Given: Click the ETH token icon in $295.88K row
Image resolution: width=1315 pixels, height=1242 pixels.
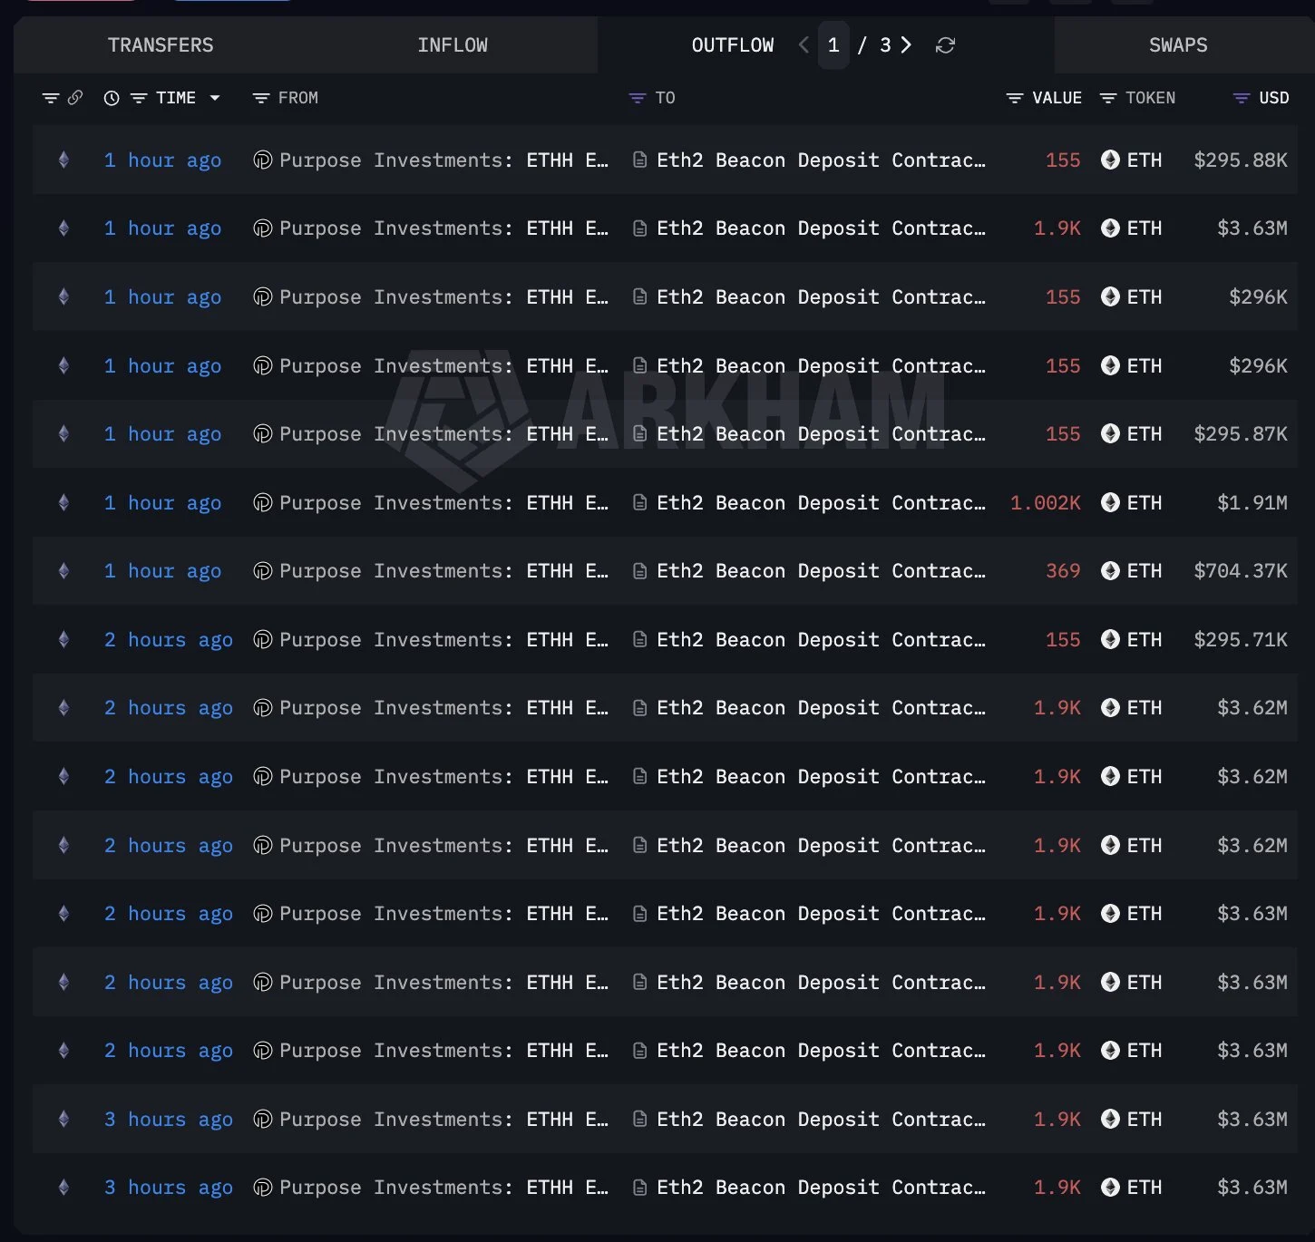Looking at the screenshot, I should pos(1110,160).
